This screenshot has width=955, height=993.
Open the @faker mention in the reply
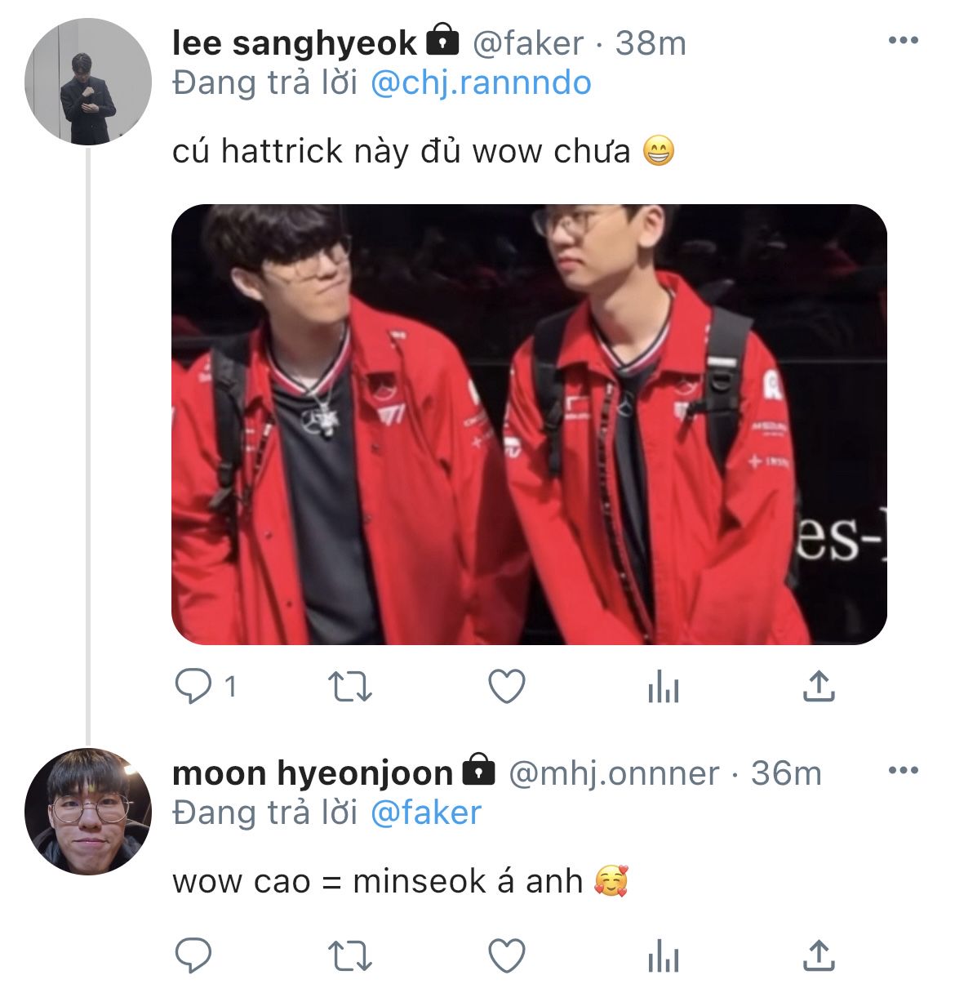tap(426, 813)
